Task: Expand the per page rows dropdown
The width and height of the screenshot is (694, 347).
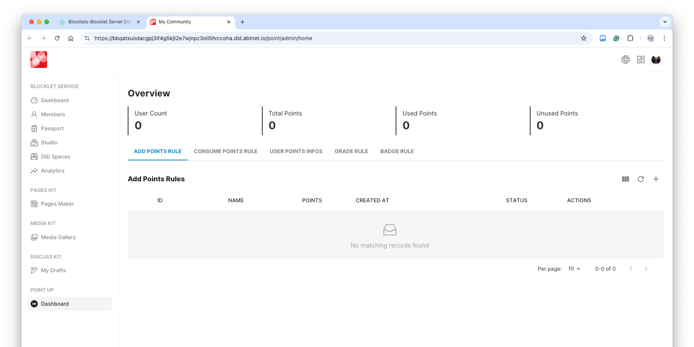Action: (x=574, y=269)
